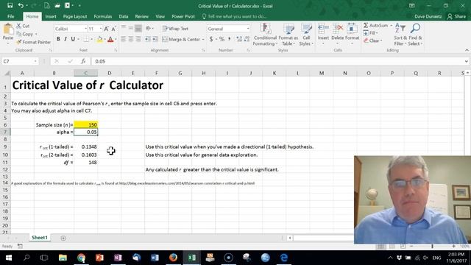Toggle Bold formatting
Screen dimensions: 471x265
[58, 39]
